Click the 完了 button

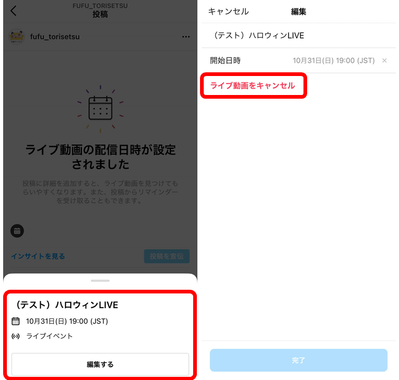tap(299, 360)
